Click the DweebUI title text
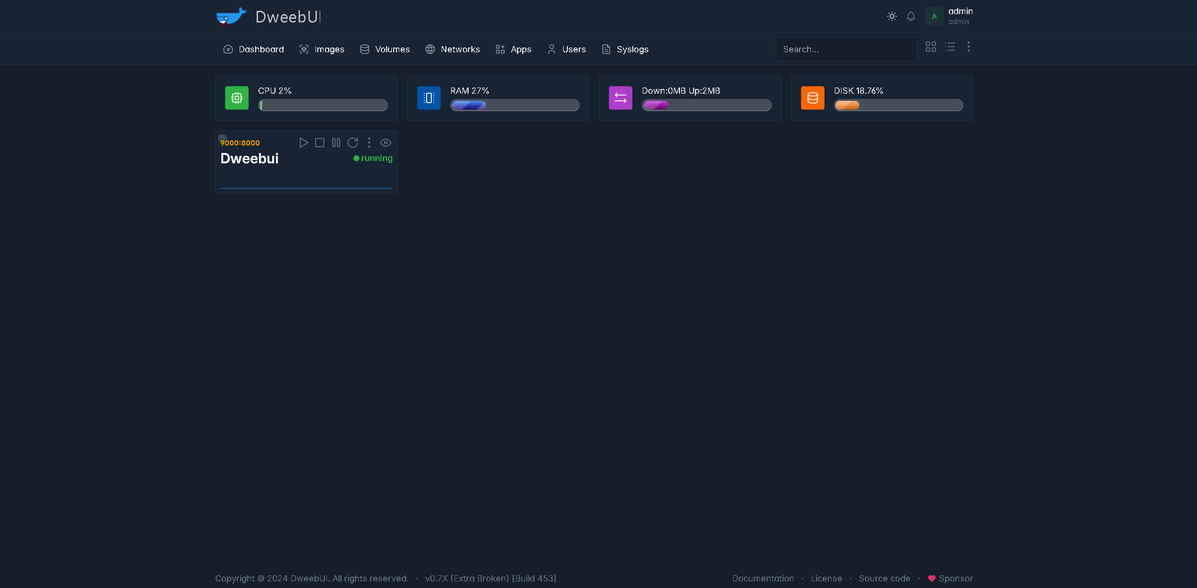1197x588 pixels. (x=288, y=17)
